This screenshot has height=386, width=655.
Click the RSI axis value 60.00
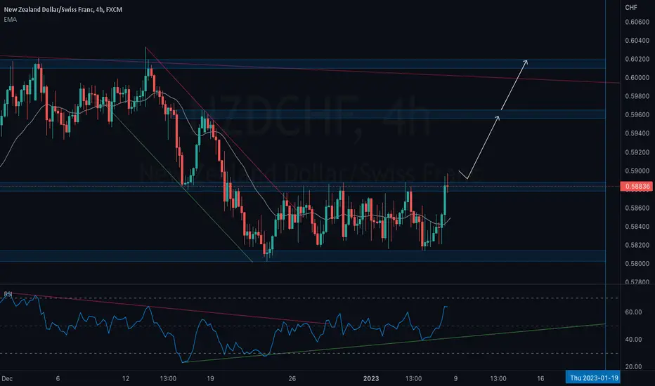[x=633, y=312]
